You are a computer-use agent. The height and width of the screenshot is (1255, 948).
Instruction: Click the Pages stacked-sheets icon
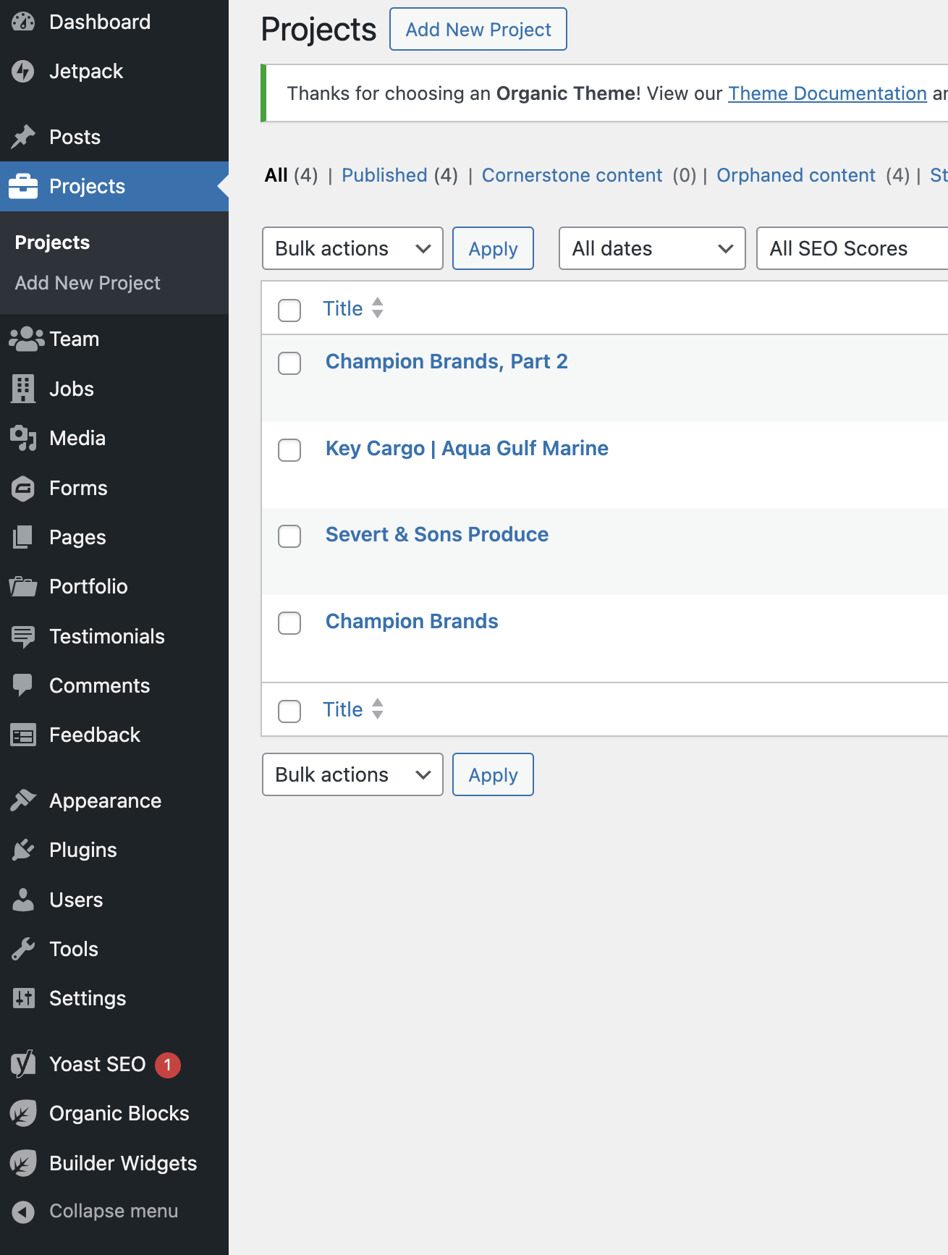click(x=23, y=537)
